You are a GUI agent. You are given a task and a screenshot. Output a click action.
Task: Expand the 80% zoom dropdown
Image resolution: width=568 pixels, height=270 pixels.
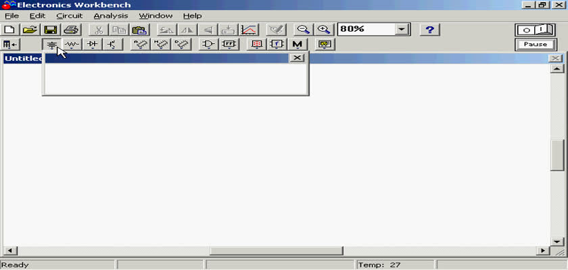pos(402,29)
